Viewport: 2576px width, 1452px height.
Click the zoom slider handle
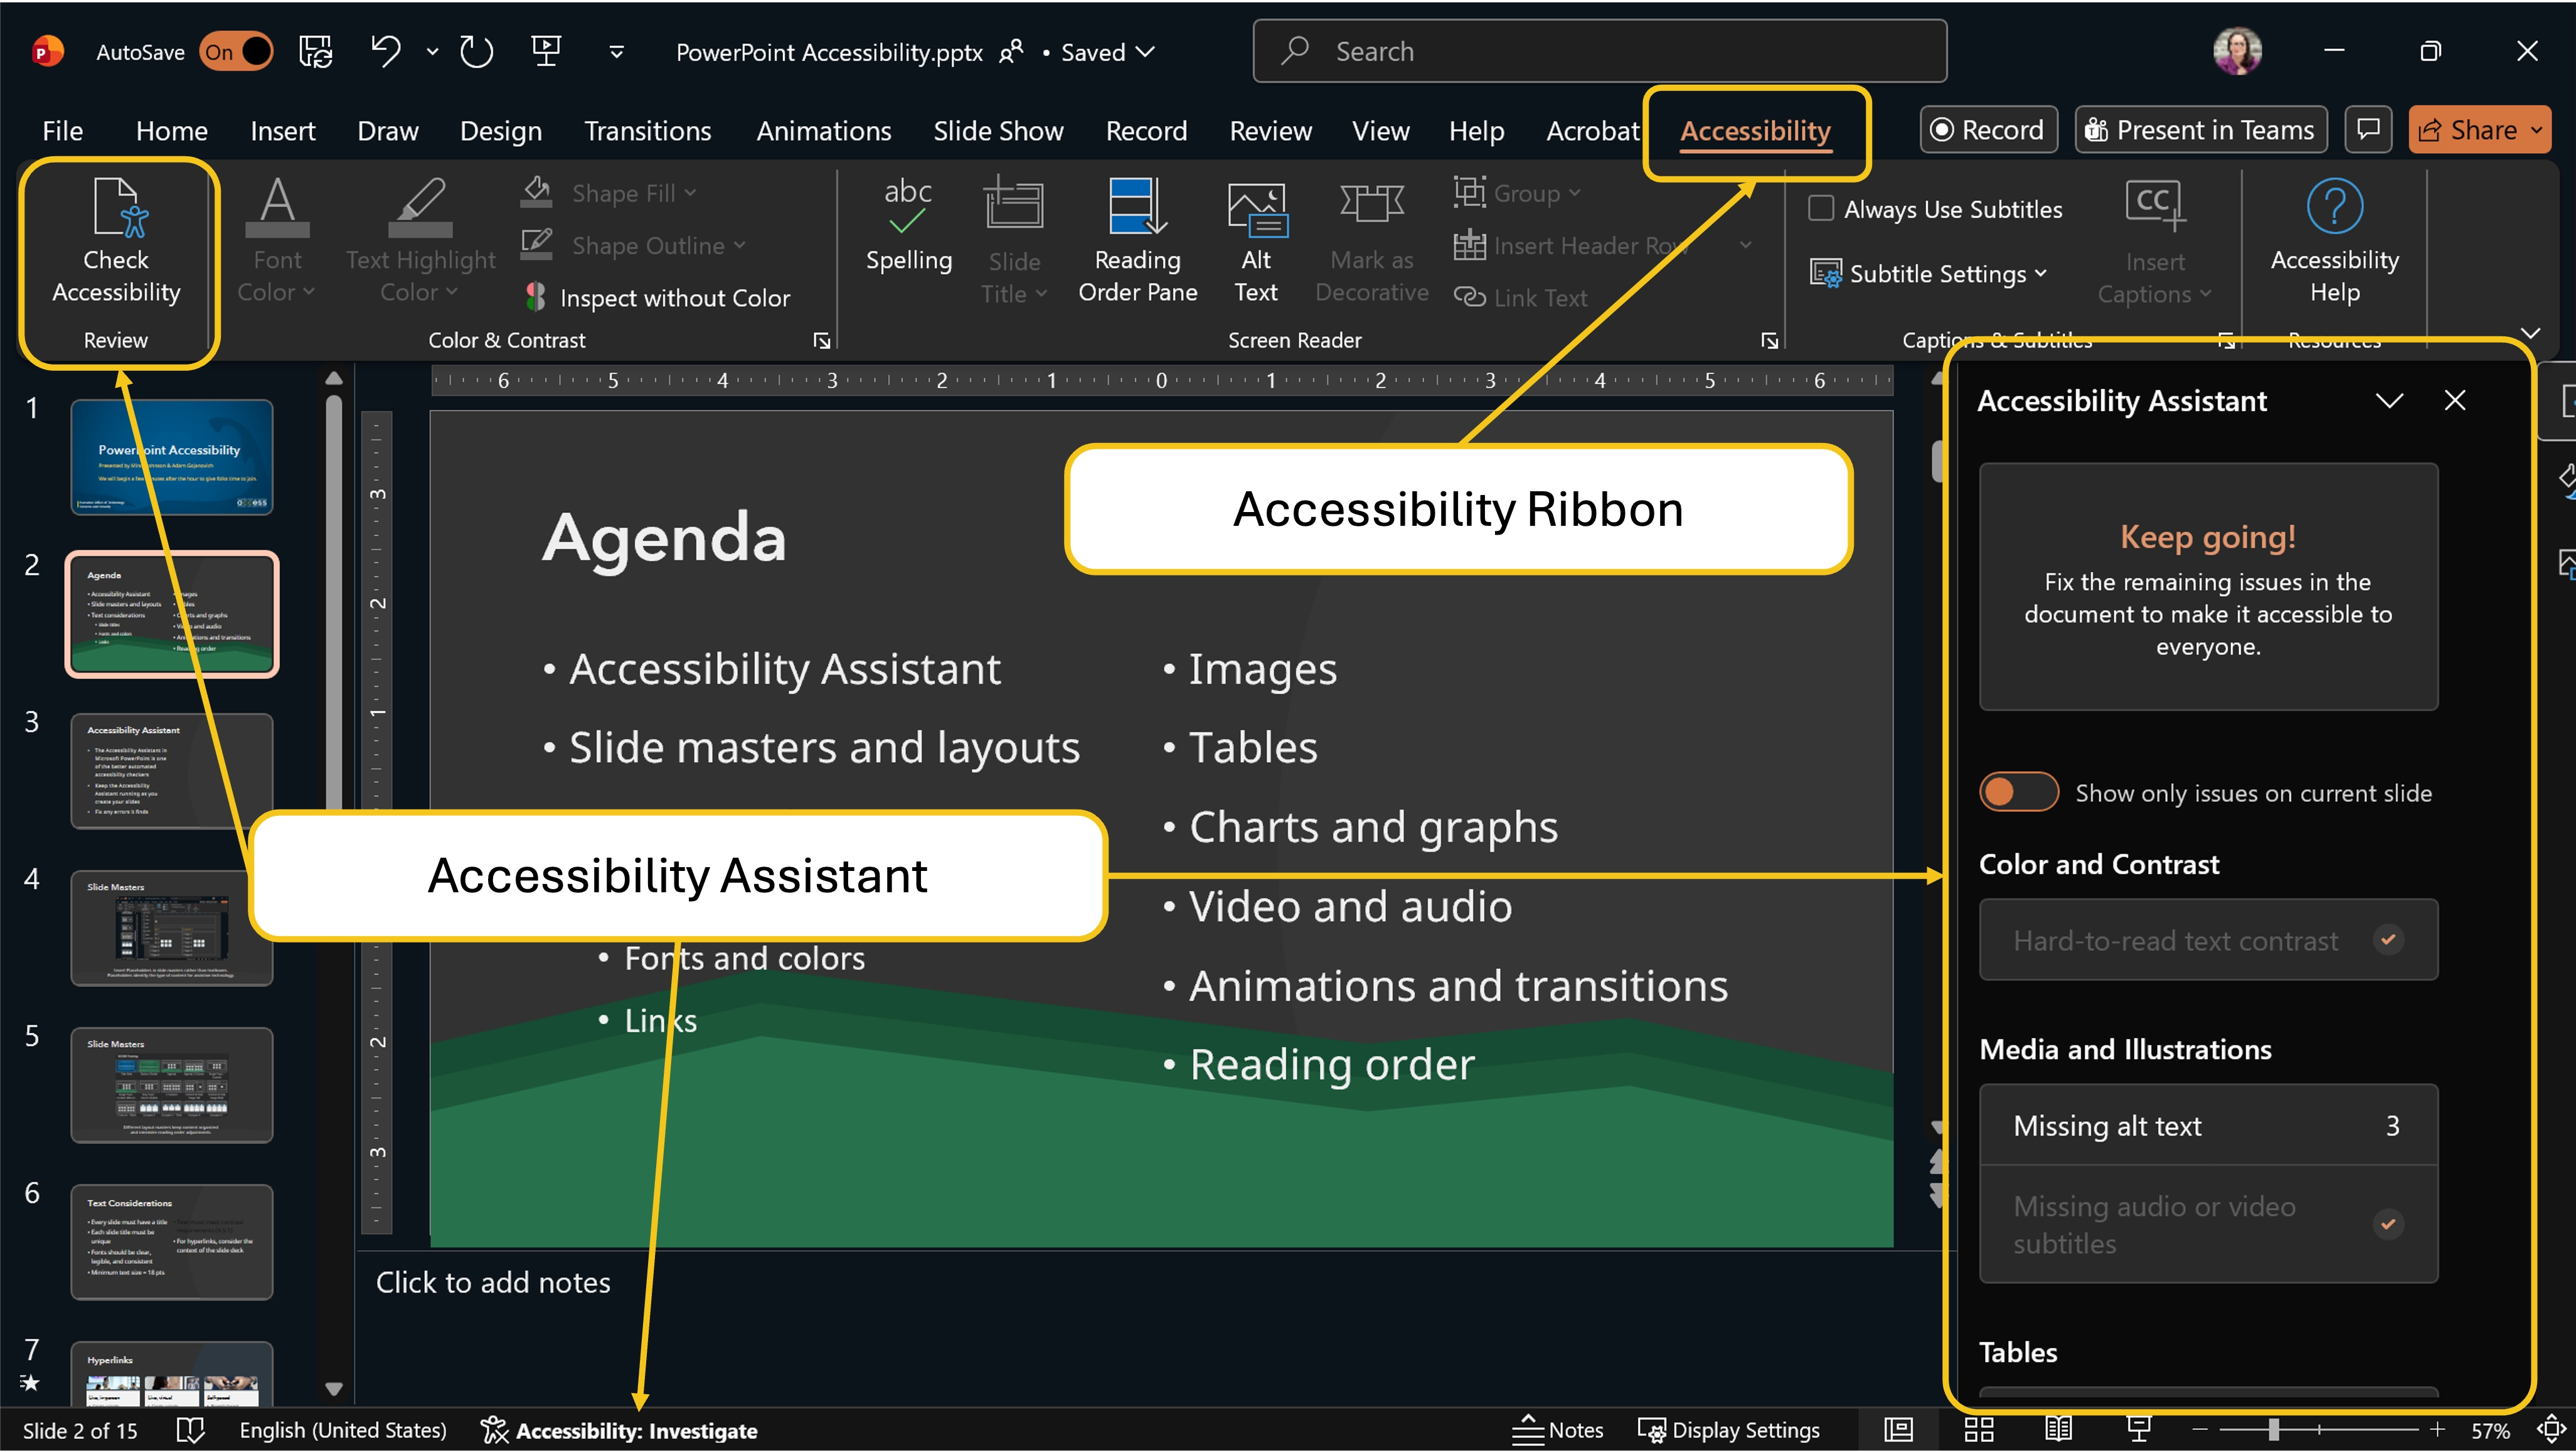(x=2274, y=1430)
